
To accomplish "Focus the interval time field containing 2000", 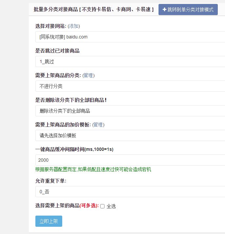I will (x=130, y=160).
